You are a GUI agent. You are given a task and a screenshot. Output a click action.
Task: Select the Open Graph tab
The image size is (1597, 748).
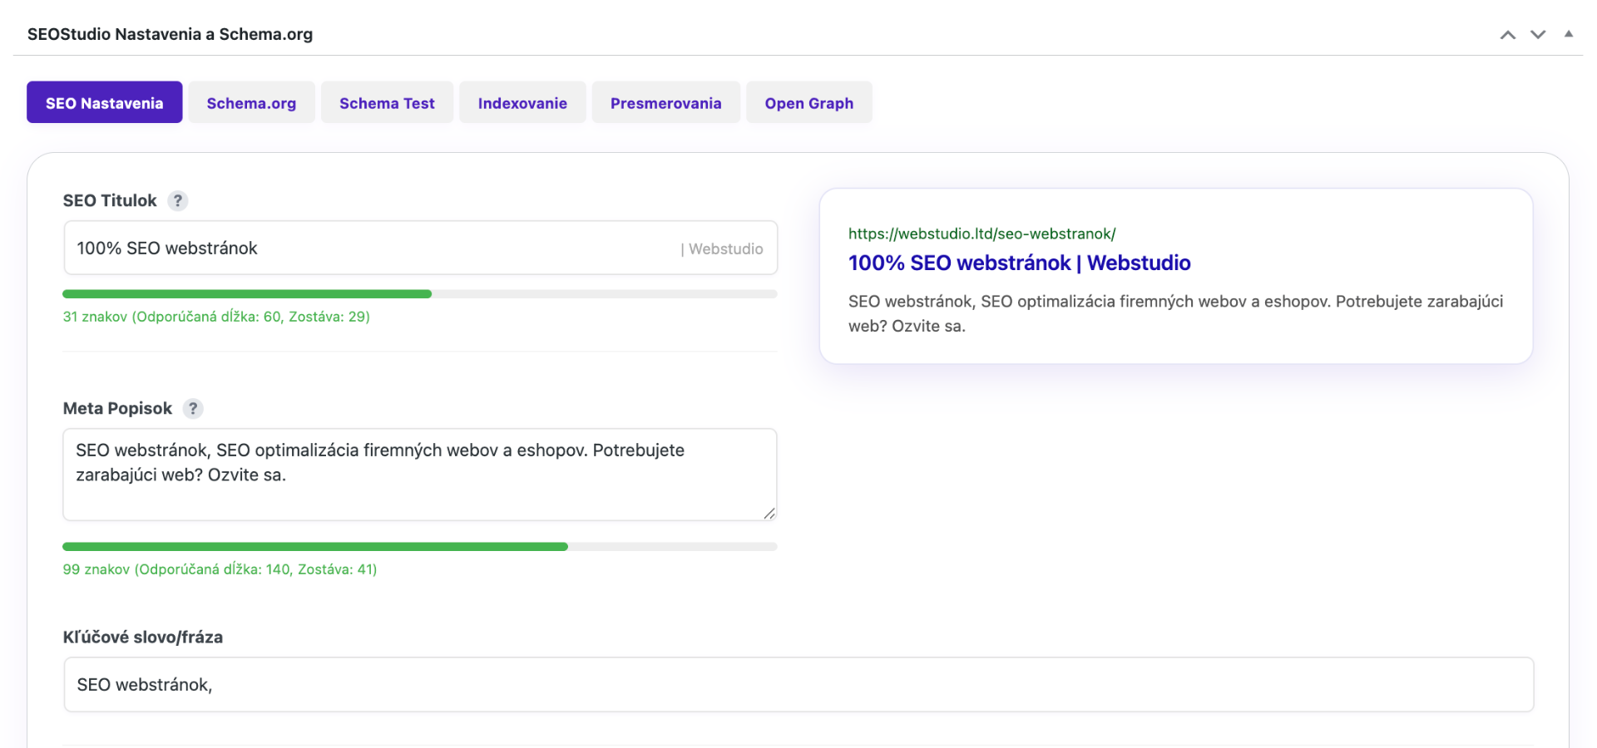point(808,103)
